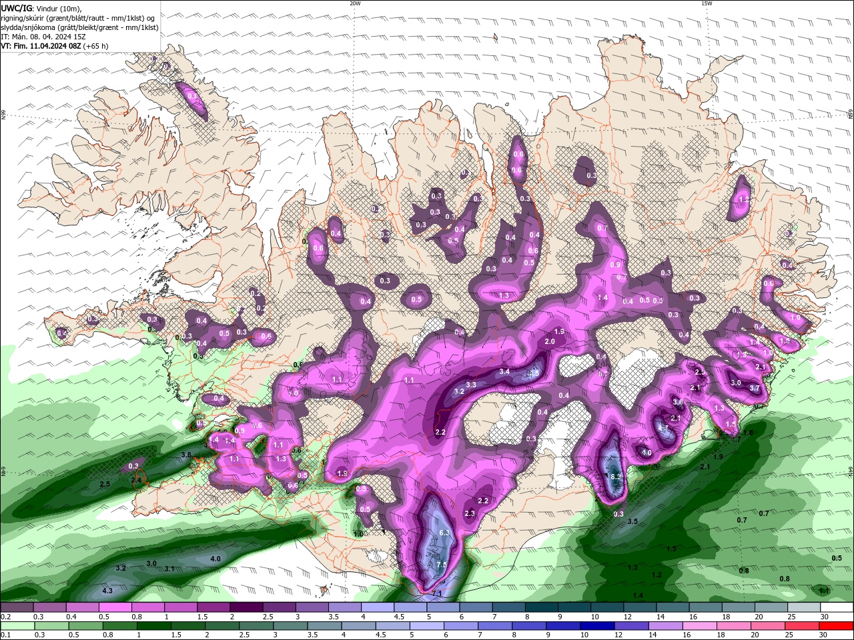Pick the white 30+ snow legend swatch
The image size is (854, 640).
point(836,607)
